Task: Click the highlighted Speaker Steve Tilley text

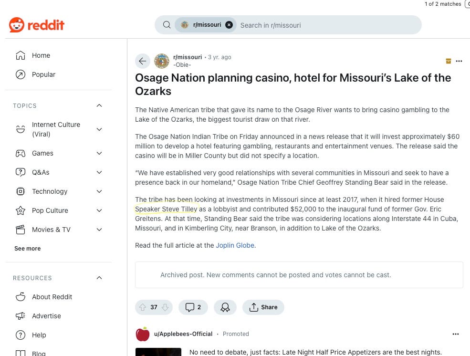Action: pyautogui.click(x=166, y=209)
